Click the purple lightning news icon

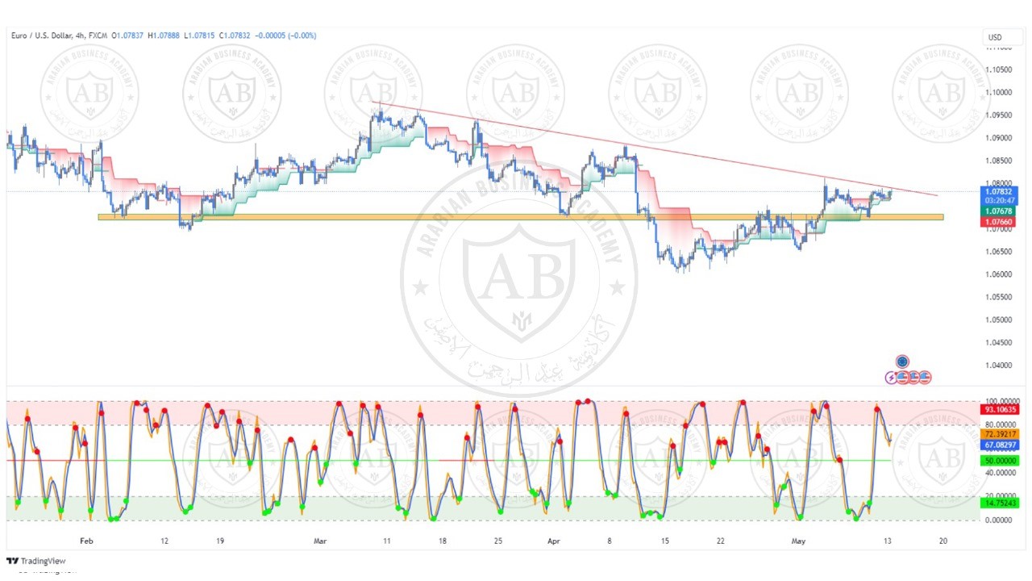[x=891, y=377]
